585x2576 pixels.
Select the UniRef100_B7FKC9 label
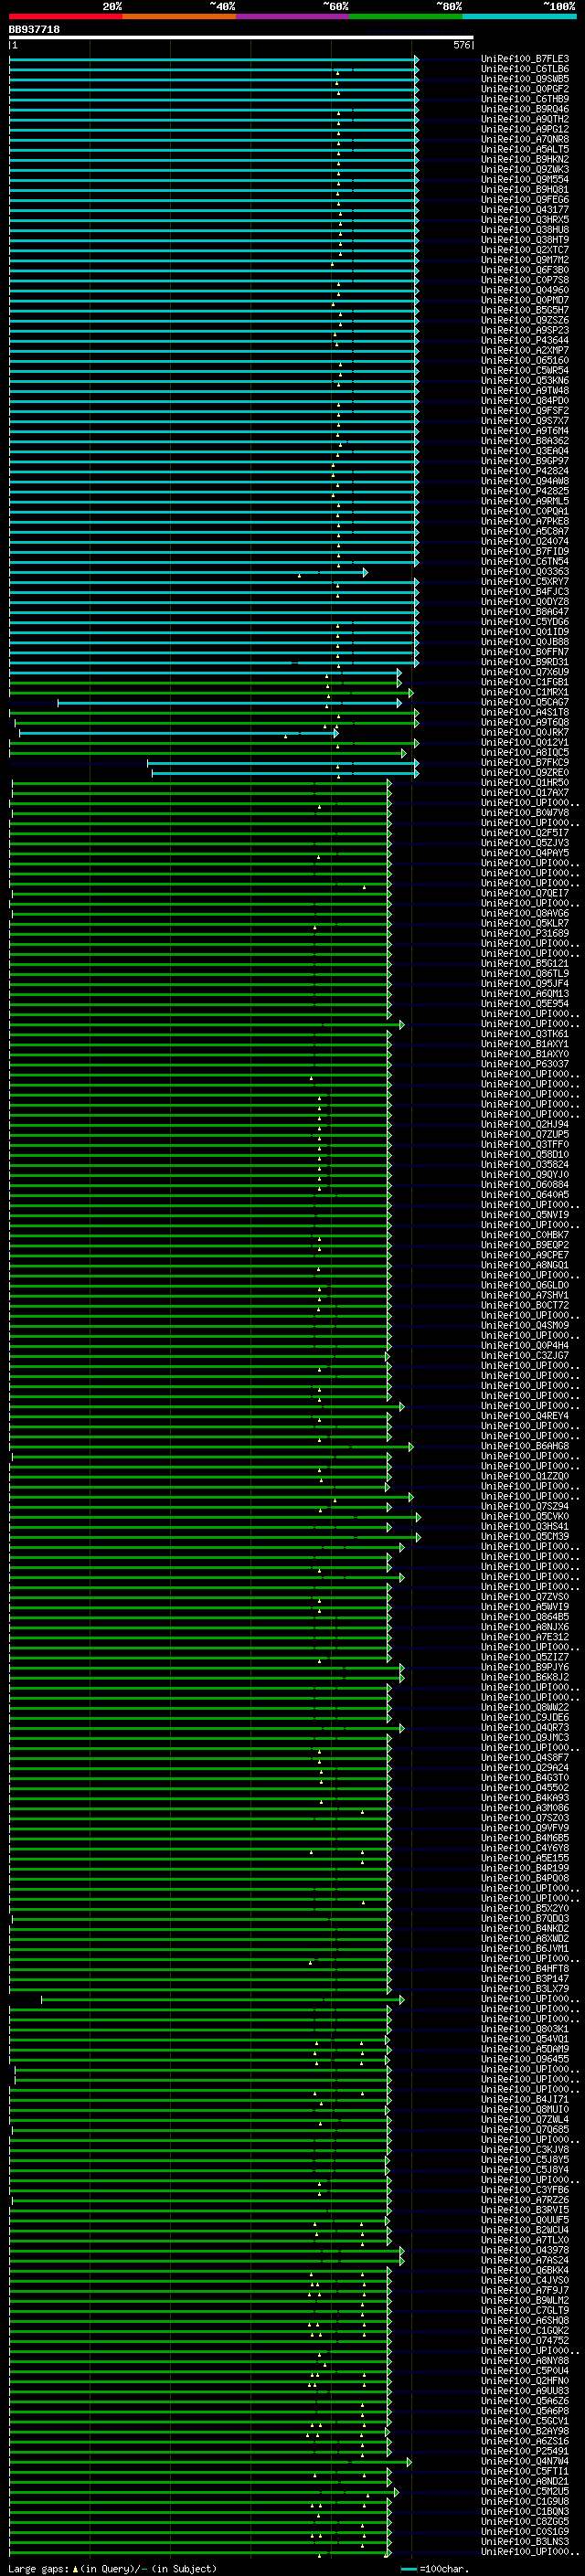(525, 762)
